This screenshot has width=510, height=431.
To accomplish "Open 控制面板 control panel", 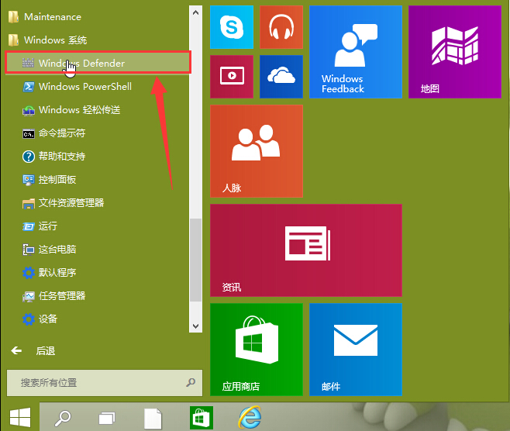I will pyautogui.click(x=57, y=180).
